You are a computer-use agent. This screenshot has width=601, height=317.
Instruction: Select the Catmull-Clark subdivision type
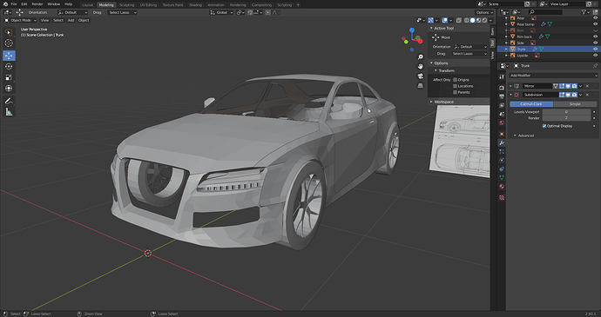pos(531,104)
